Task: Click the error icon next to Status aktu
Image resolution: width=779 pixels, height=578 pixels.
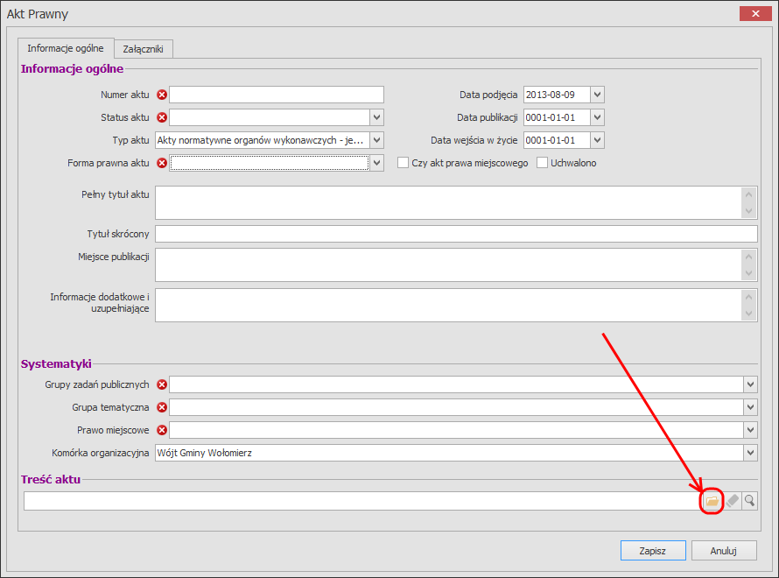Action: 162,117
